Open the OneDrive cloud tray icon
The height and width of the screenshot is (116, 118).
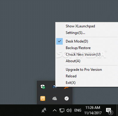(55, 98)
